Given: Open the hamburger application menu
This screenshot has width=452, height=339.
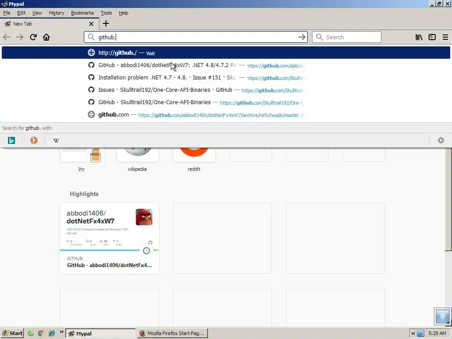Looking at the screenshot, I should pyautogui.click(x=445, y=37).
